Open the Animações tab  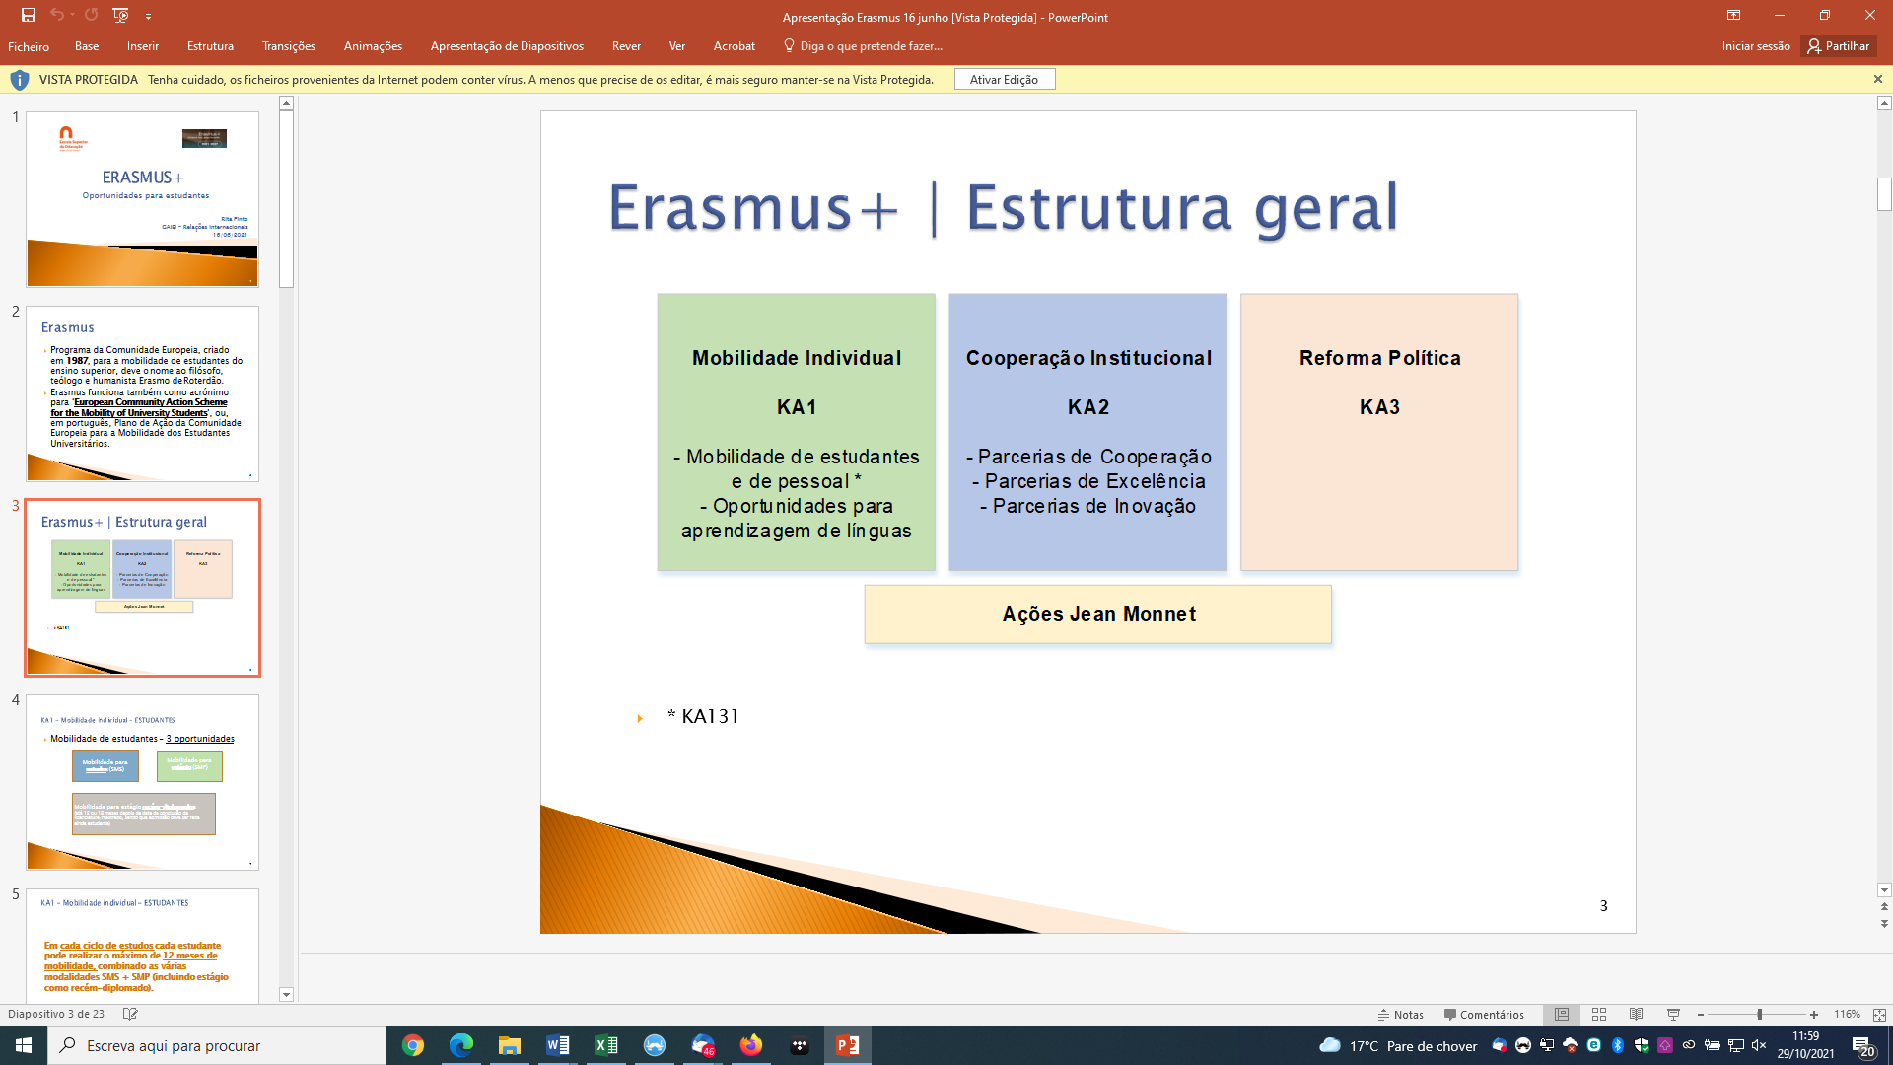373,46
